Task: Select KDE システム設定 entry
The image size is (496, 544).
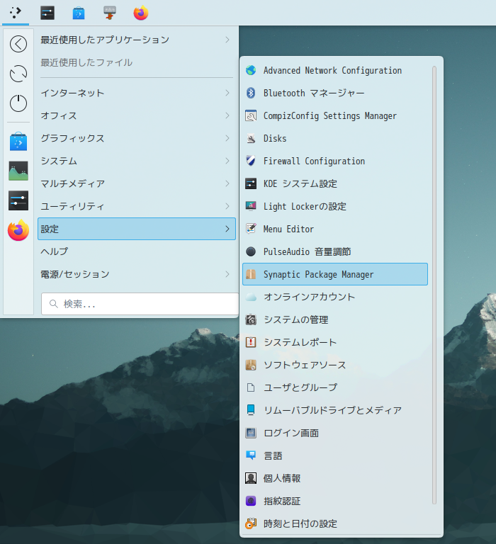Action: coord(300,183)
